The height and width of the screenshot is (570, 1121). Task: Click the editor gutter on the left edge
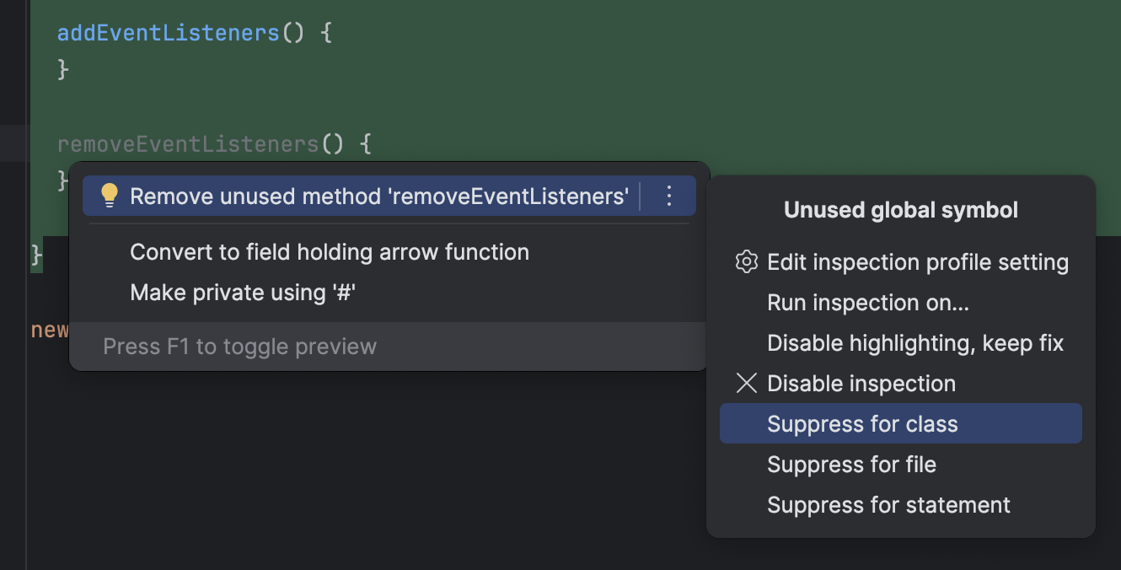tap(13, 143)
